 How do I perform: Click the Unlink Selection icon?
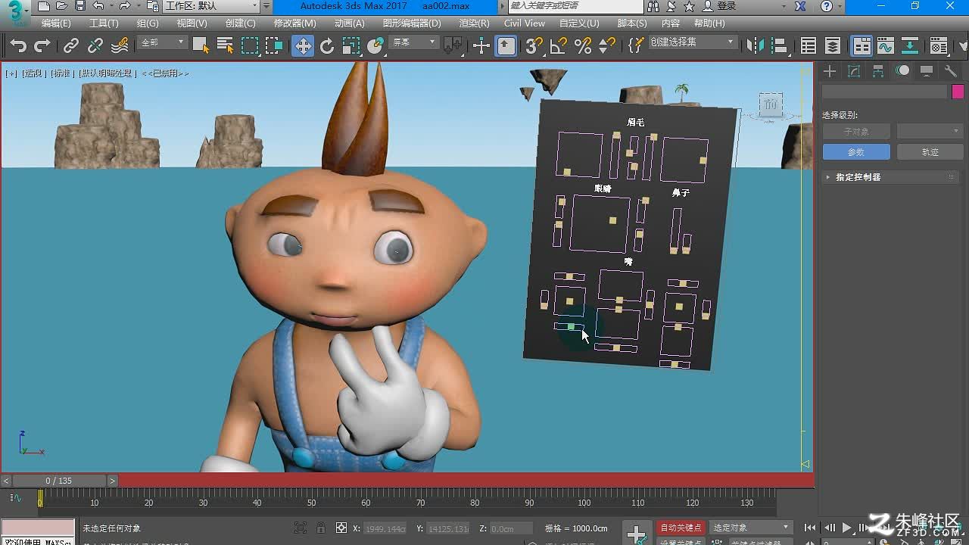pyautogui.click(x=95, y=46)
